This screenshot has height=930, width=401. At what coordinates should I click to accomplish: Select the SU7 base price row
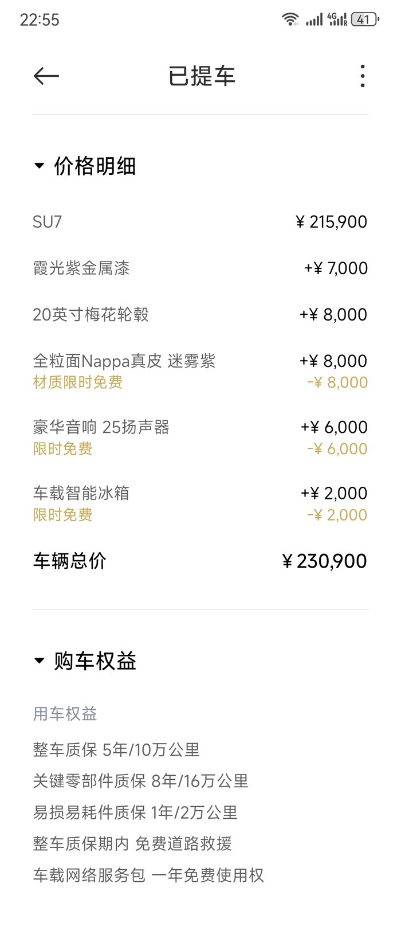click(48, 222)
